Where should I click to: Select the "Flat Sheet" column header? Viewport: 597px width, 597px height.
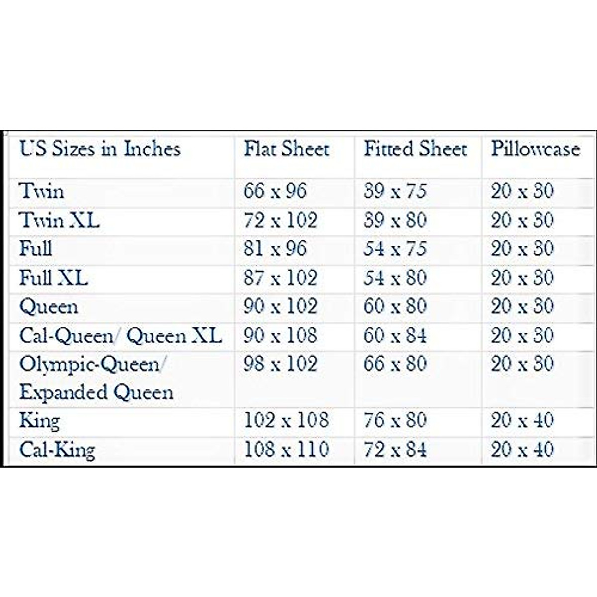coord(287,149)
